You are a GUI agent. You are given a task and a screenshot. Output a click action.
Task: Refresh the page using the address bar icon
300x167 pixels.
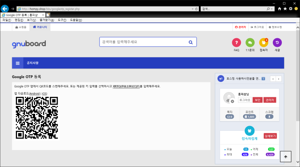pos(197,9)
